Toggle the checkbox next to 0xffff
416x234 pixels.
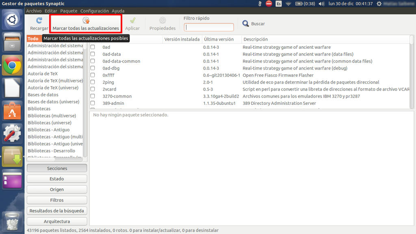pyautogui.click(x=93, y=75)
